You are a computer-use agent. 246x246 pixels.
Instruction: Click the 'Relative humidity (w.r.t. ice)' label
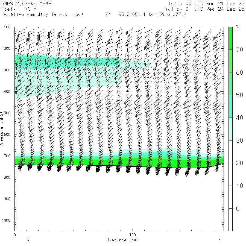pyautogui.click(x=43, y=14)
